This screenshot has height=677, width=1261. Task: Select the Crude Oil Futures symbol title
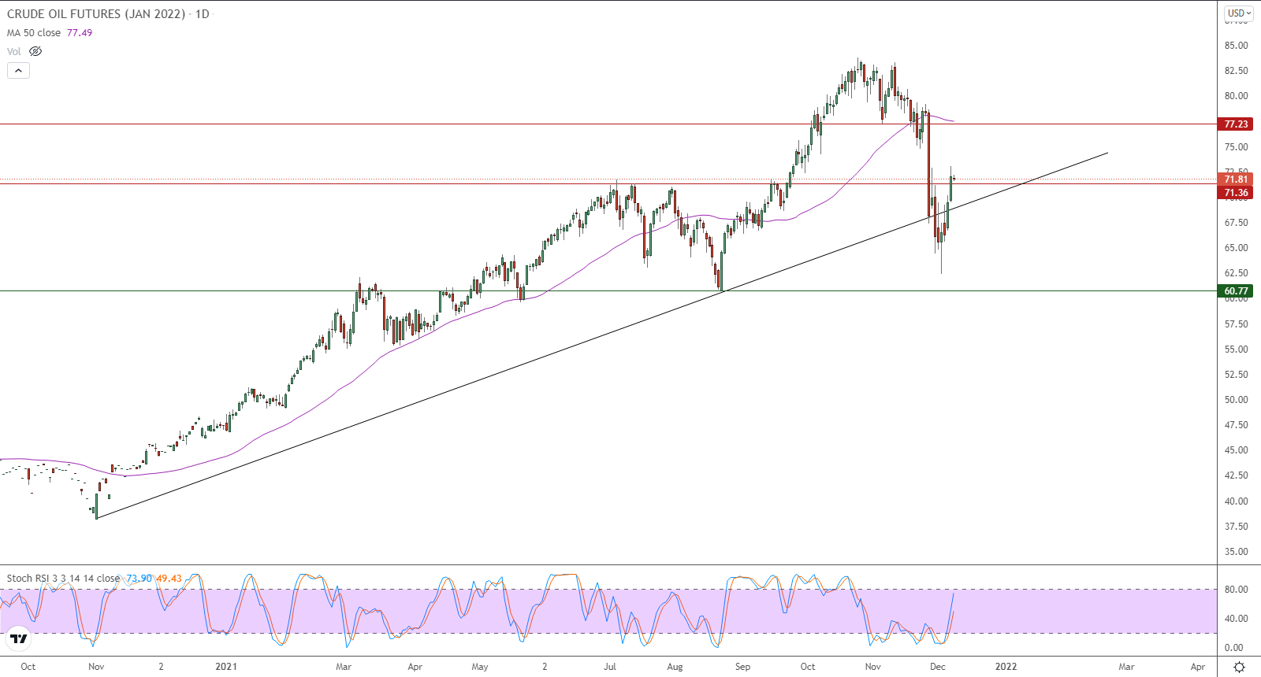point(96,14)
